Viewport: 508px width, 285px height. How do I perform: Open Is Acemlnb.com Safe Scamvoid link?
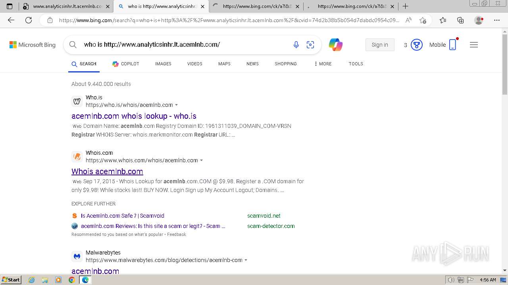pos(123,216)
